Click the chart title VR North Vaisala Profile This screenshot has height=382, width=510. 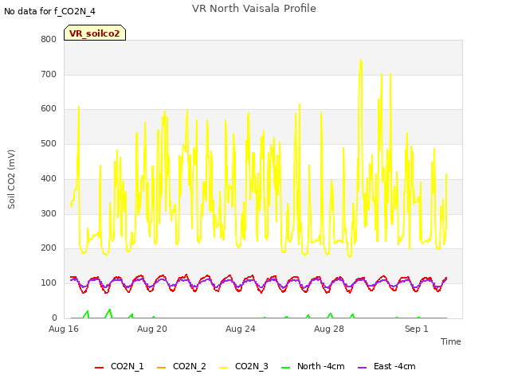pos(253,9)
